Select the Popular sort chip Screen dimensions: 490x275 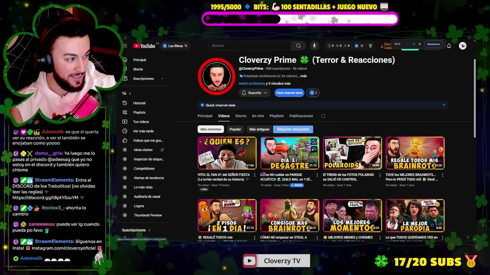(235, 129)
